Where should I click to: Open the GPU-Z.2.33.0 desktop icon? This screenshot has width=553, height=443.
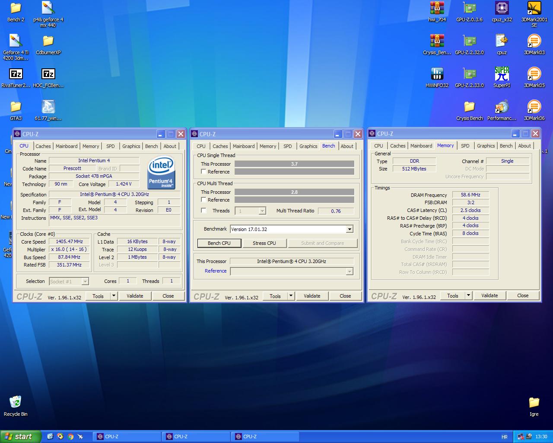pos(469,74)
